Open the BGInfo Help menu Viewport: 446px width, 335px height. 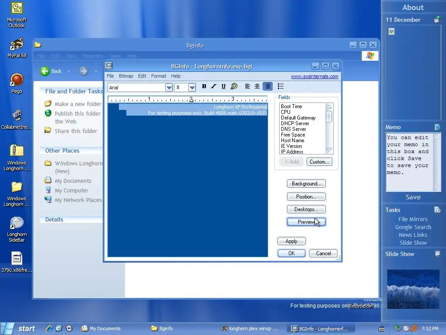[x=176, y=76]
